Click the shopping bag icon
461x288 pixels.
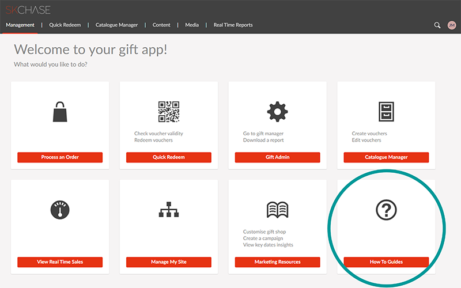60,112
